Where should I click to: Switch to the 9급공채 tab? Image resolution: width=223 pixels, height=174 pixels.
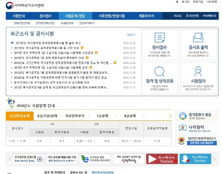click(x=130, y=116)
